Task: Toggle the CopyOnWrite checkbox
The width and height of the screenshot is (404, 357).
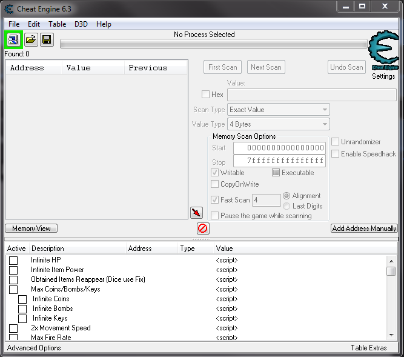Action: coord(214,184)
